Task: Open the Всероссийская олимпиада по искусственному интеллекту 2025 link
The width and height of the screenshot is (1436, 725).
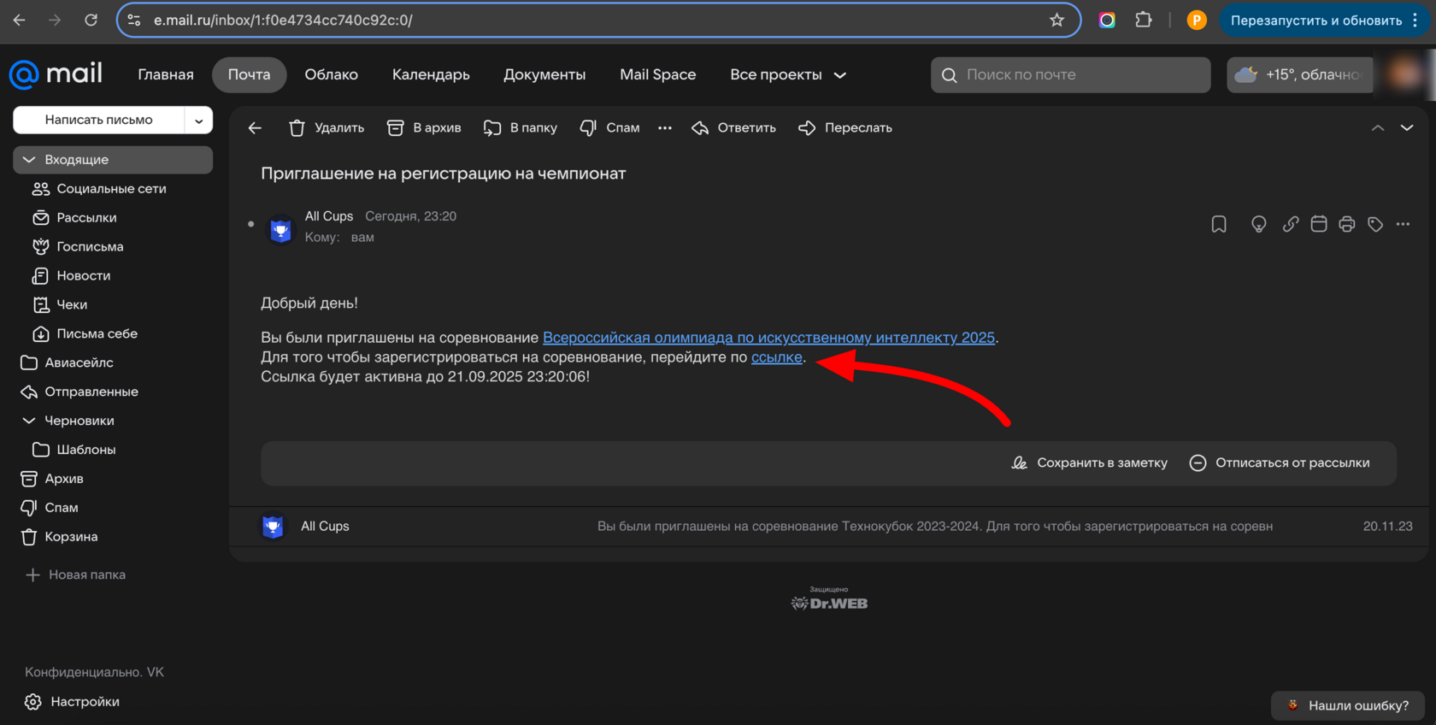Action: (x=768, y=338)
